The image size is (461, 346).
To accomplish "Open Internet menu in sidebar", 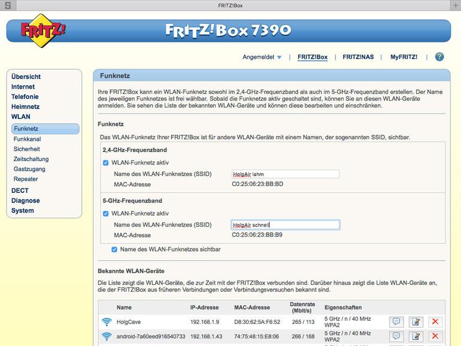I will (23, 87).
